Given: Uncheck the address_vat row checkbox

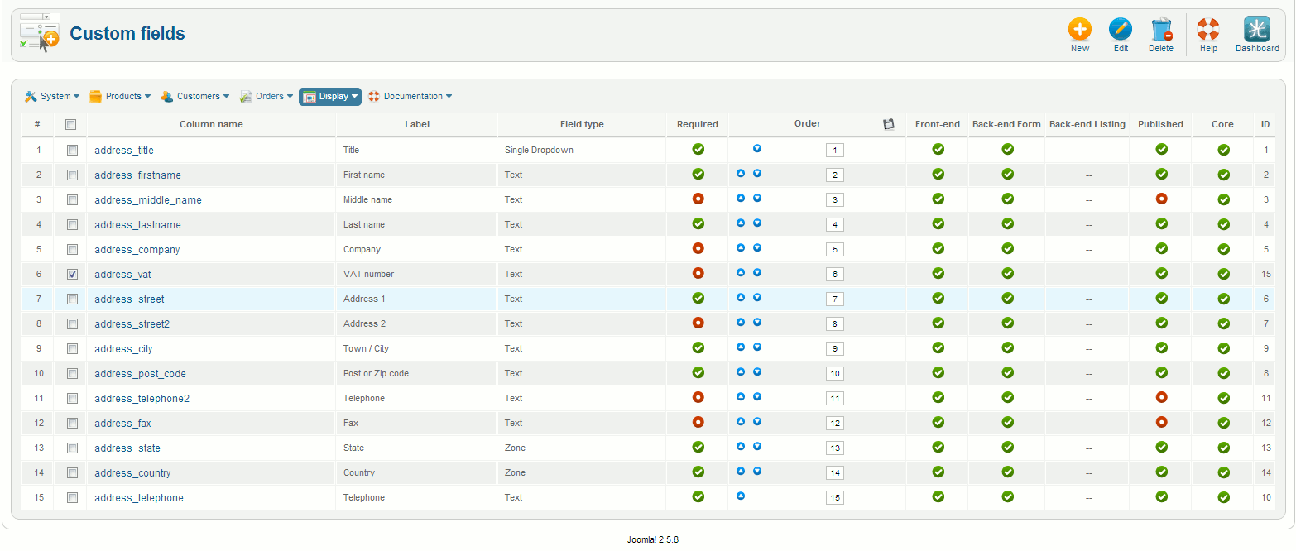Looking at the screenshot, I should [72, 275].
